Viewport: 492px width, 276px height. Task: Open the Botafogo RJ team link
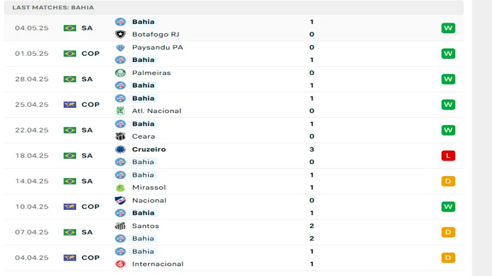pos(155,34)
